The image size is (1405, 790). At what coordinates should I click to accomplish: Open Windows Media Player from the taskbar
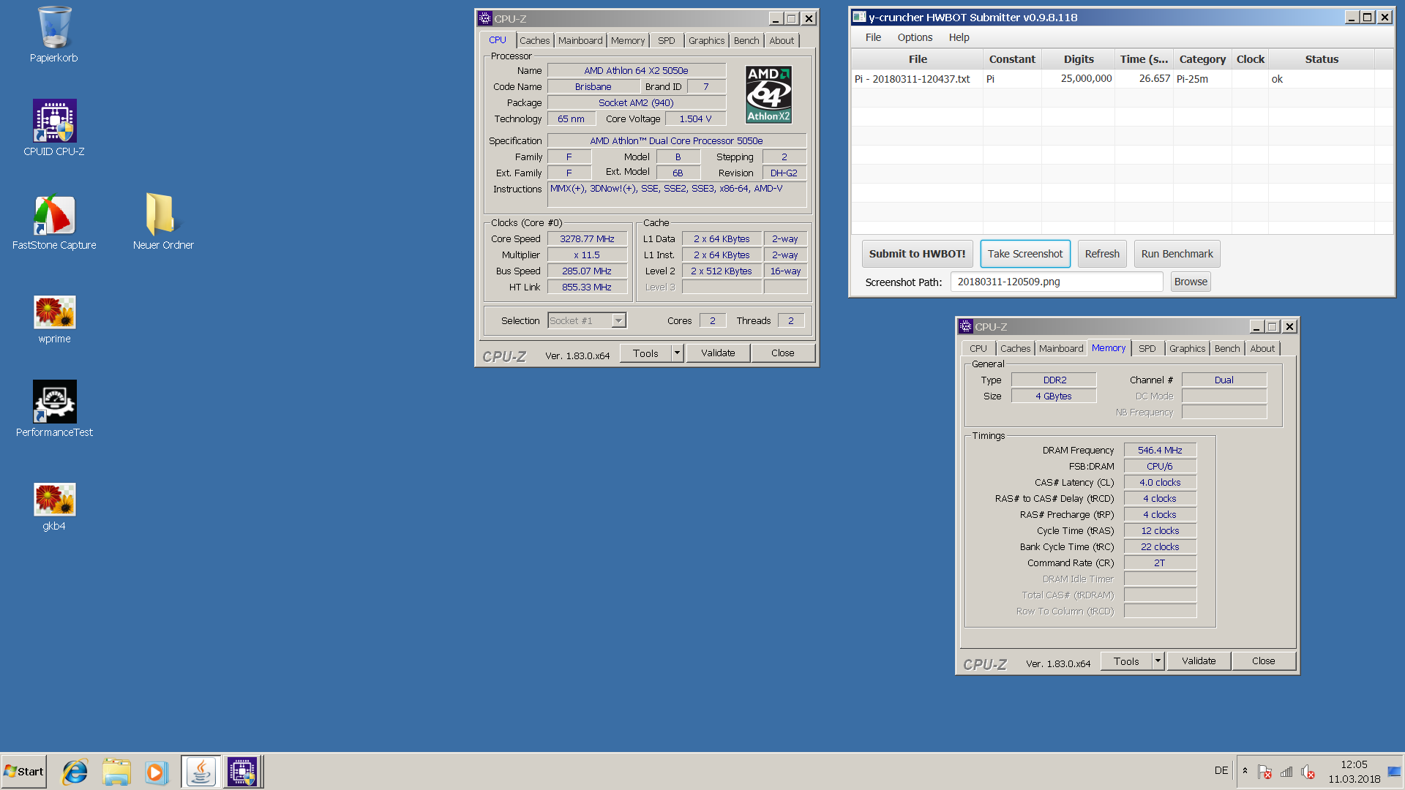click(x=156, y=772)
